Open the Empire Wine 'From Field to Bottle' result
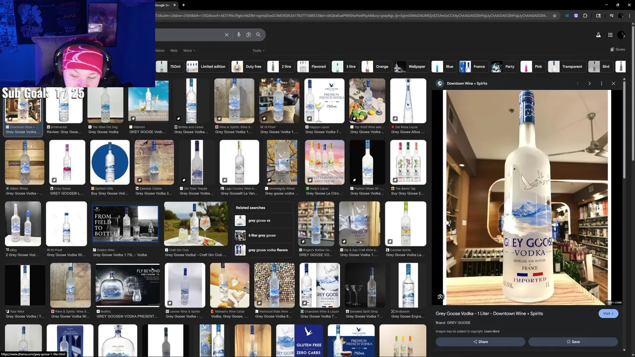Screen dimensions: 635x357 pos(126,224)
